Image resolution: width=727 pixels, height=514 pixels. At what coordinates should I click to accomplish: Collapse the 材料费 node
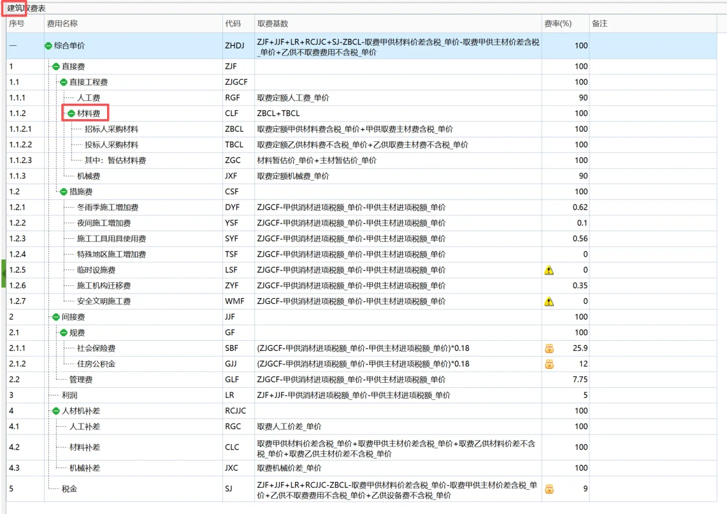pyautogui.click(x=71, y=113)
